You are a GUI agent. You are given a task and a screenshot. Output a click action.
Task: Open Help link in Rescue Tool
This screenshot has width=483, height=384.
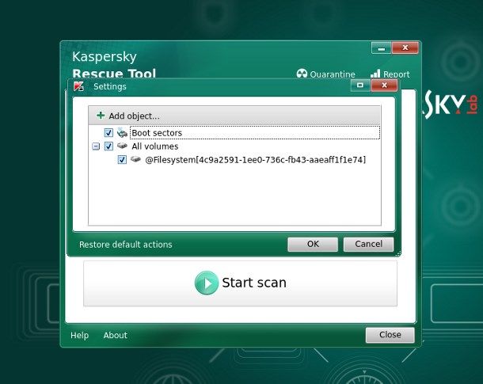79,335
